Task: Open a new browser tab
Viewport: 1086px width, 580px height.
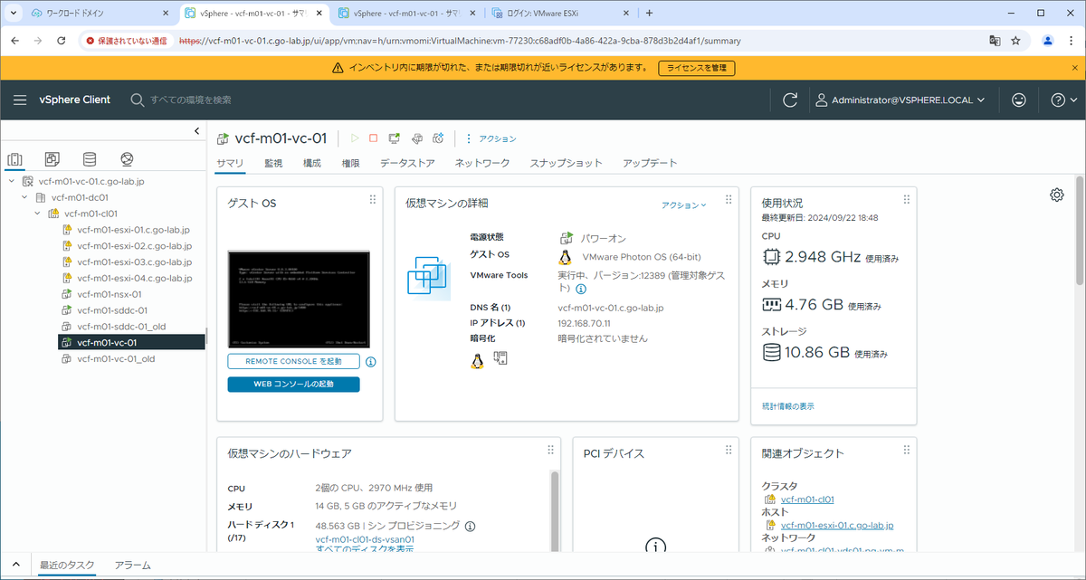Action: (x=649, y=14)
